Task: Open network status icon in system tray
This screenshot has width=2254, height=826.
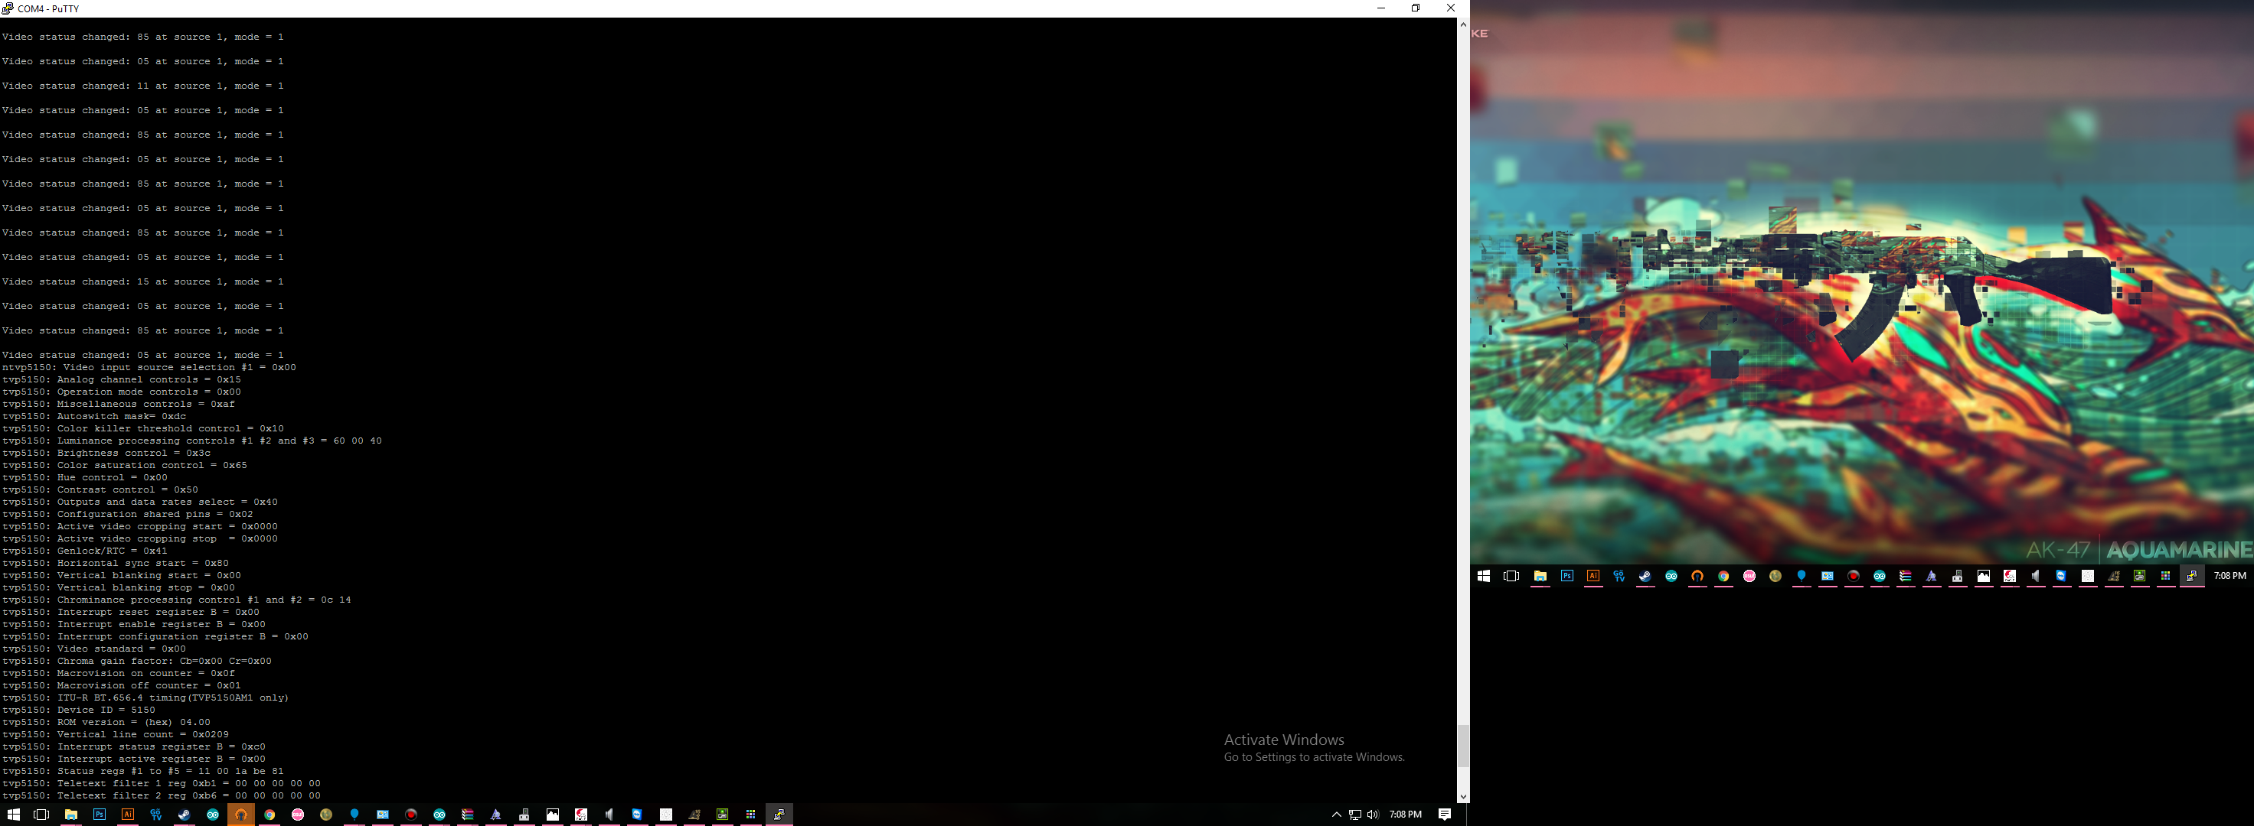Action: pyautogui.click(x=1354, y=815)
